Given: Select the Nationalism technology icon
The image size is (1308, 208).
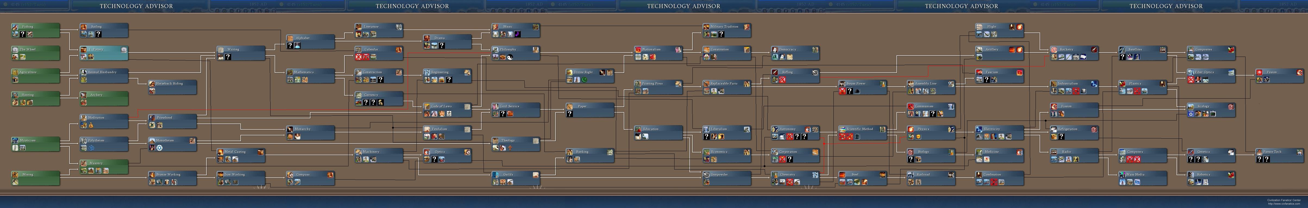Looking at the screenshot, I should (638, 50).
